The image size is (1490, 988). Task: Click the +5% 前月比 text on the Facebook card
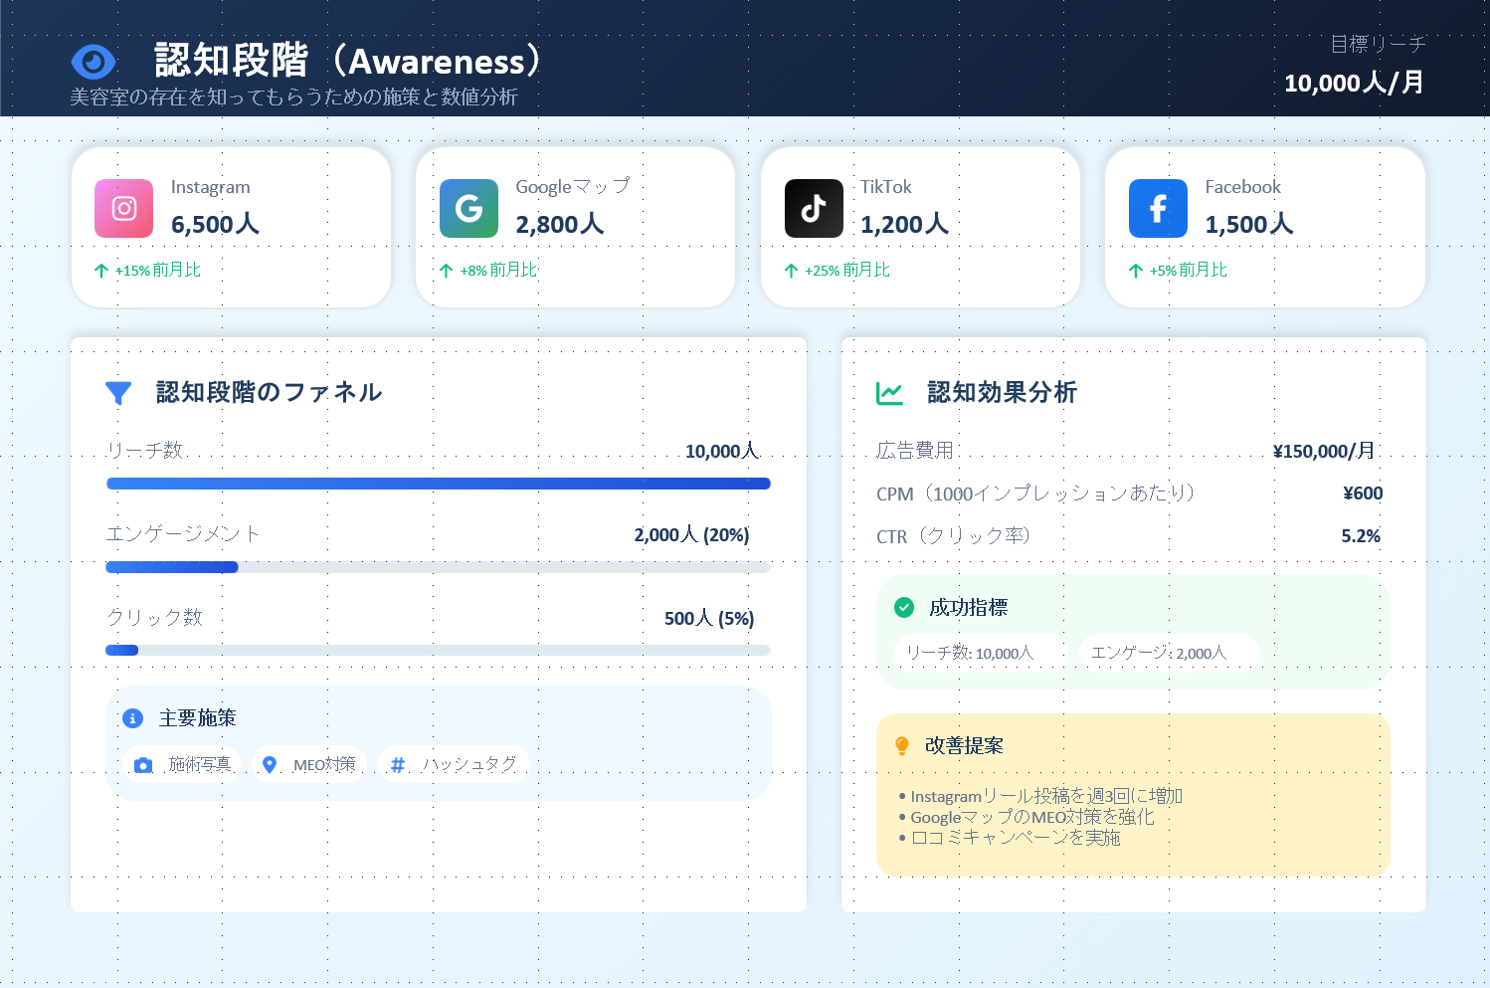click(x=1189, y=271)
